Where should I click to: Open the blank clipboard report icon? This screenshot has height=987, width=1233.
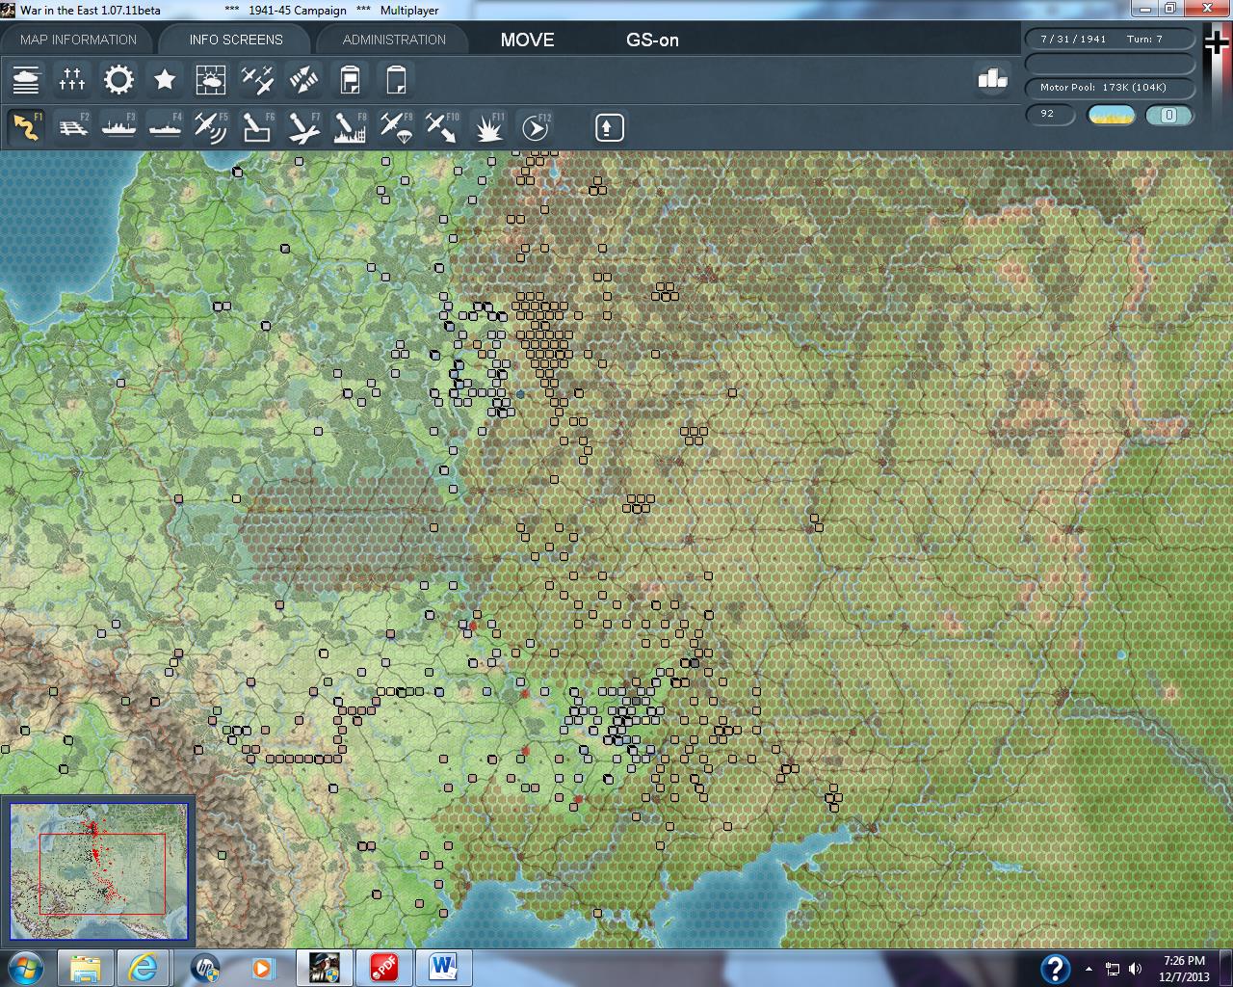point(396,80)
